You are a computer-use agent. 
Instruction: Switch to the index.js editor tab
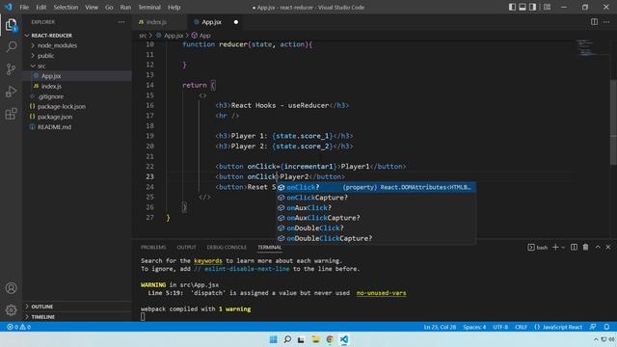tap(156, 22)
